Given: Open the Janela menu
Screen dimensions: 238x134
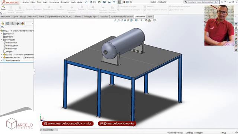Looking at the screenshot, I should (x=73, y=2).
